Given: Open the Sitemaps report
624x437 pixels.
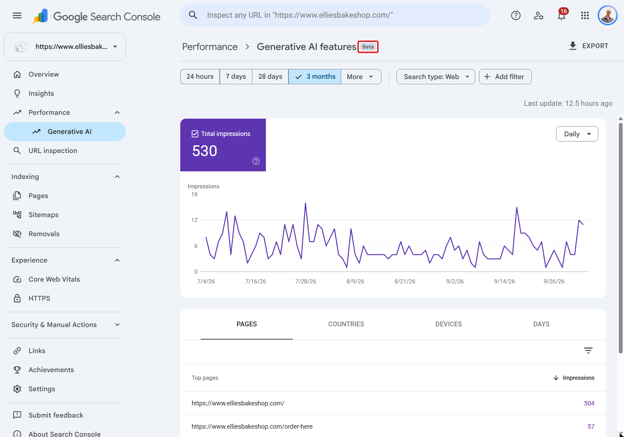Looking at the screenshot, I should (x=65, y=215).
